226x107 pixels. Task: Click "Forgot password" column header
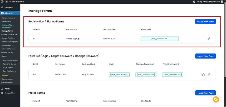(171, 64)
